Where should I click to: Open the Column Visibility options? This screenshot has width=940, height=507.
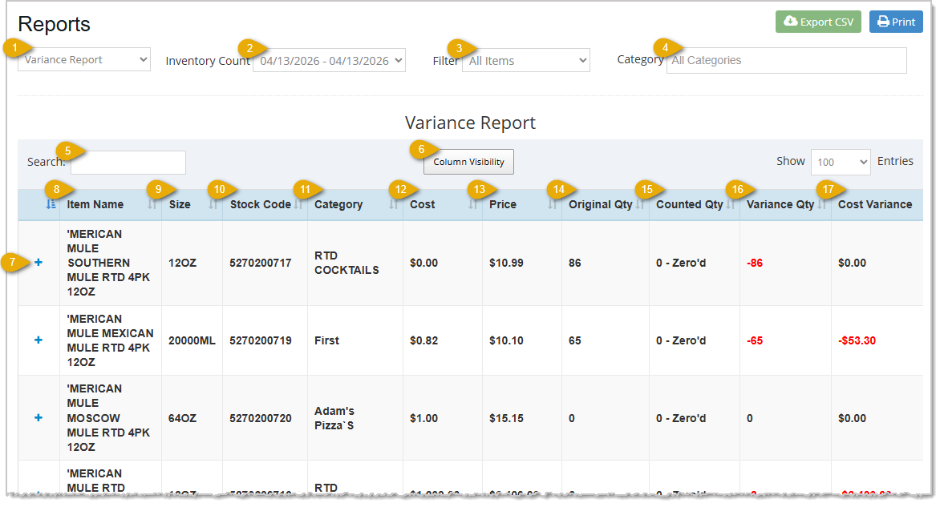(468, 162)
